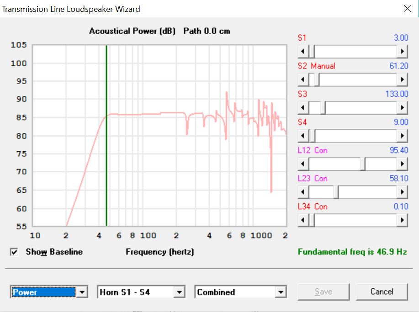Click the L23 value 58.10
Image resolution: width=419 pixels, height=312 pixels.
point(399,178)
